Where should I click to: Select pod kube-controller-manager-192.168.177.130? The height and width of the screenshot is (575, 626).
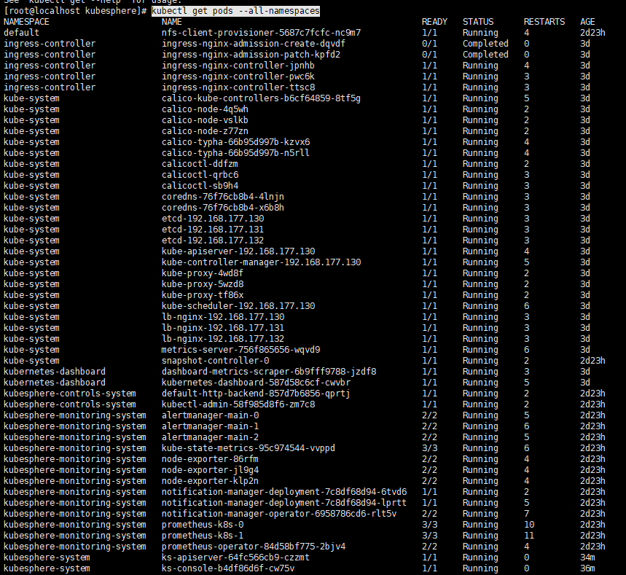click(x=261, y=262)
